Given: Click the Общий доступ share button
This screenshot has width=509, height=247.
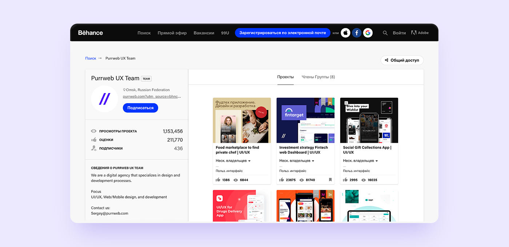Looking at the screenshot, I should click(402, 60).
